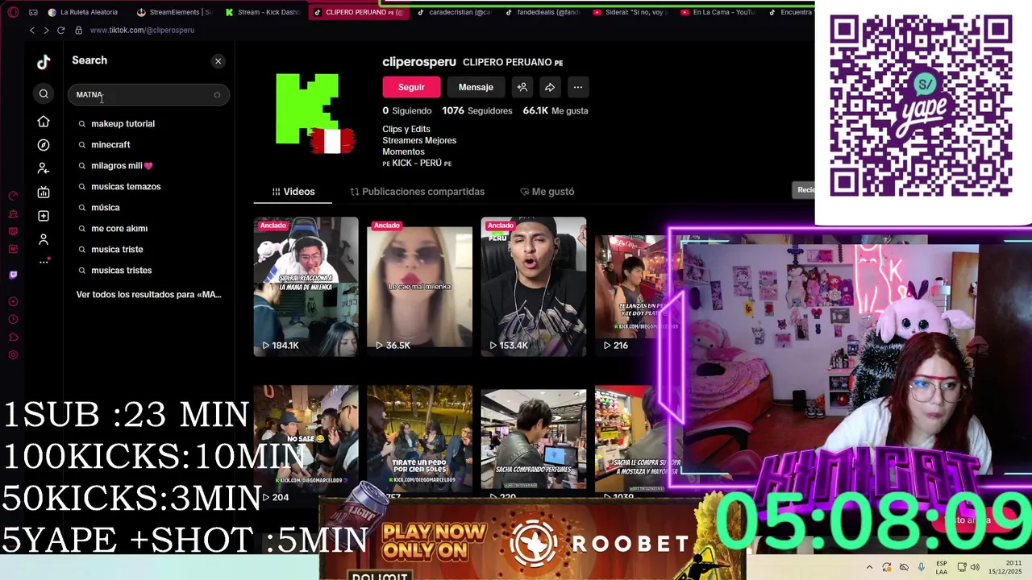
Task: Select suggestion 'musicas tristes'
Action: [x=121, y=271]
